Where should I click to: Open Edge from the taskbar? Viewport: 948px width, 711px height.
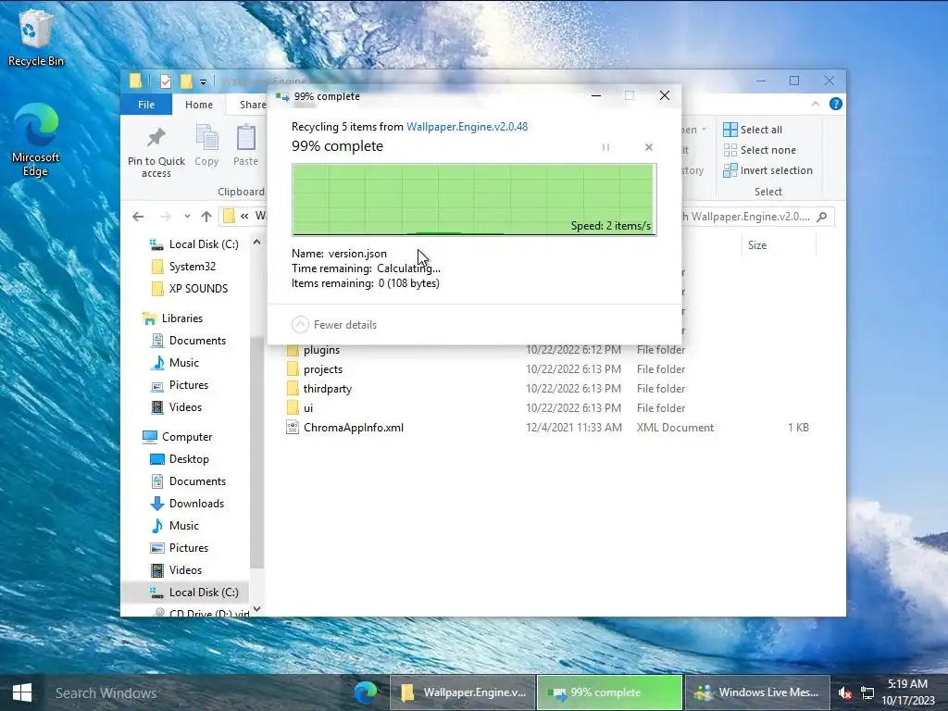[x=366, y=692]
